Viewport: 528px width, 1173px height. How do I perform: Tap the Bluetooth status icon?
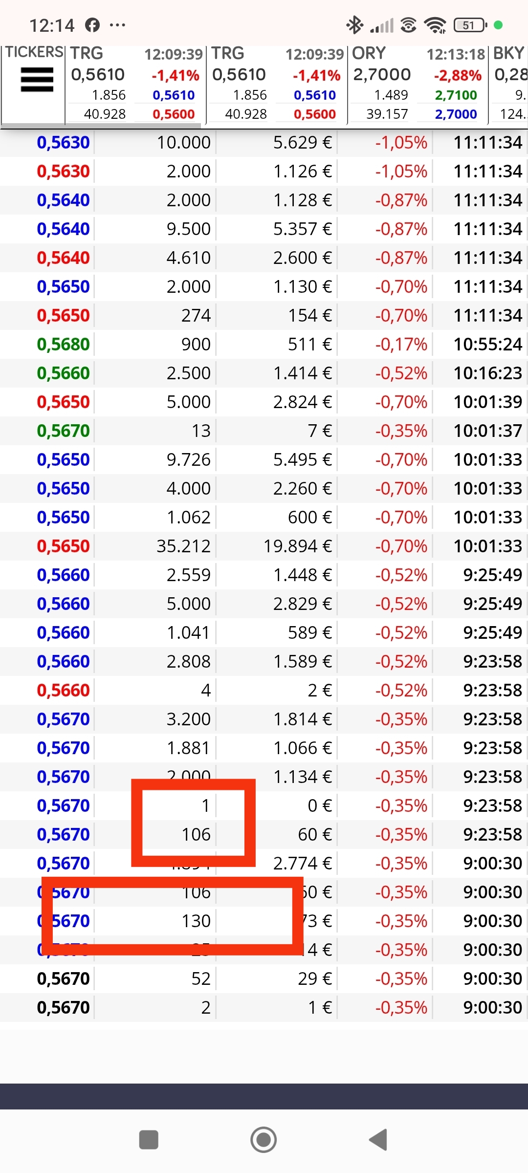[x=354, y=25]
